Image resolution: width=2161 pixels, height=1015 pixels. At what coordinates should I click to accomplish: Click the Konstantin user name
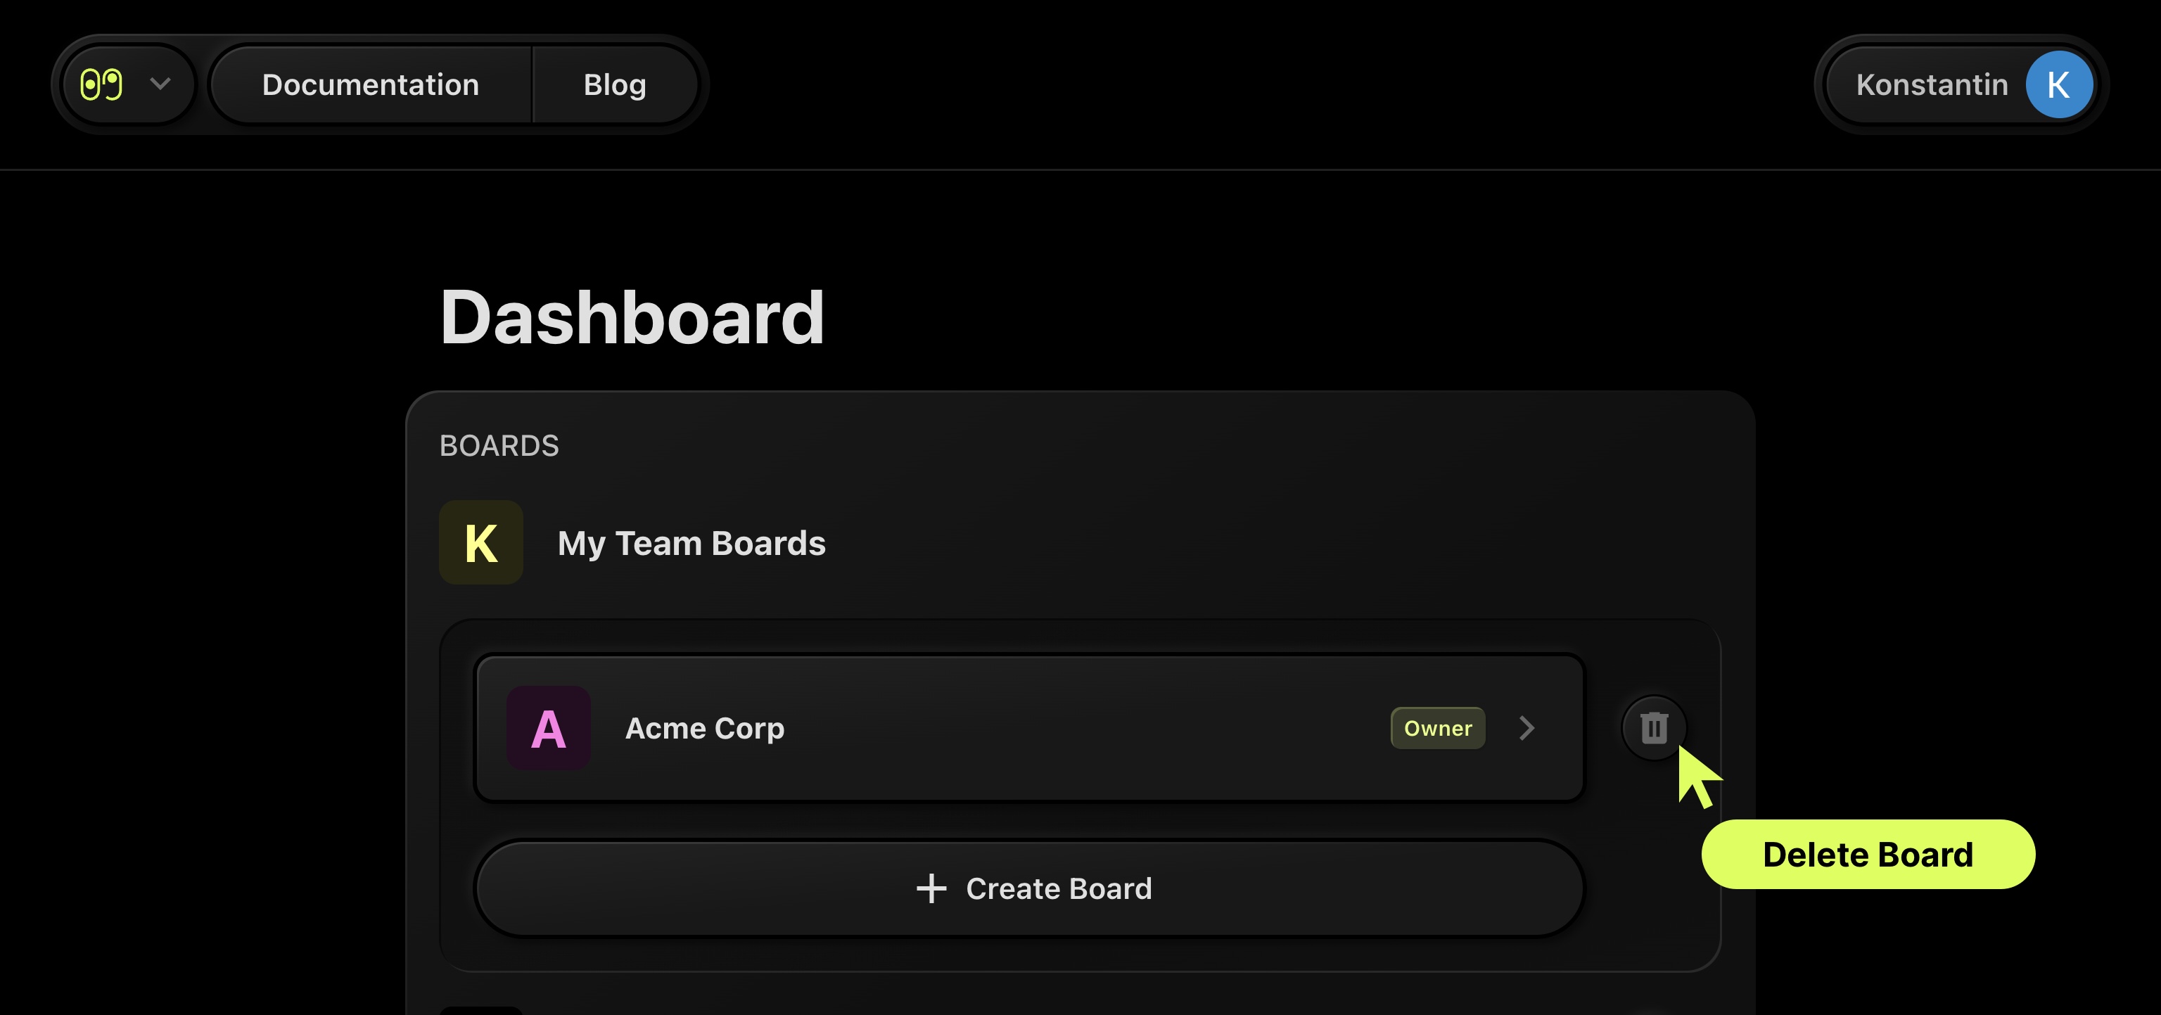1931,84
